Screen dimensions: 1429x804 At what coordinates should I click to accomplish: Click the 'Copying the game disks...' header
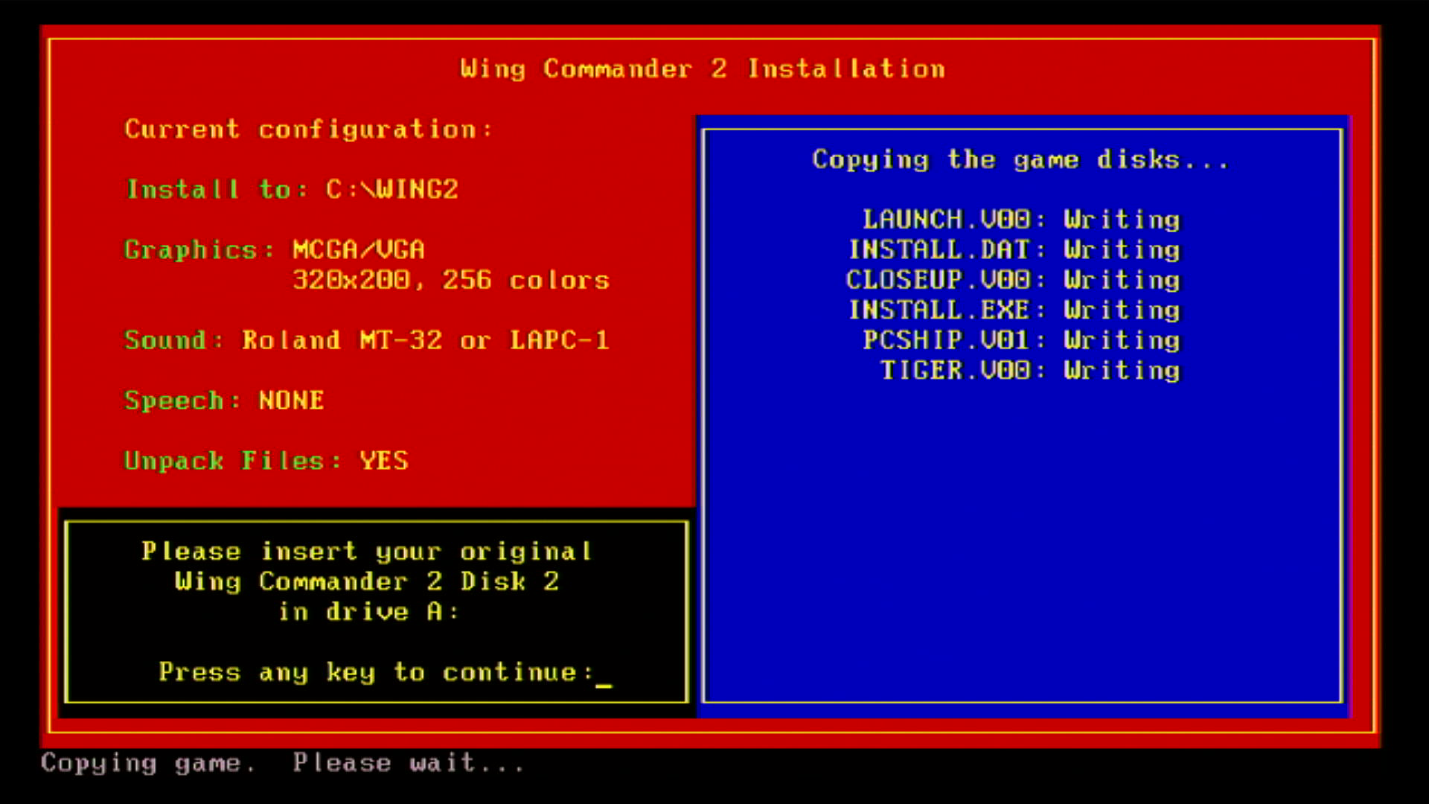[1020, 160]
